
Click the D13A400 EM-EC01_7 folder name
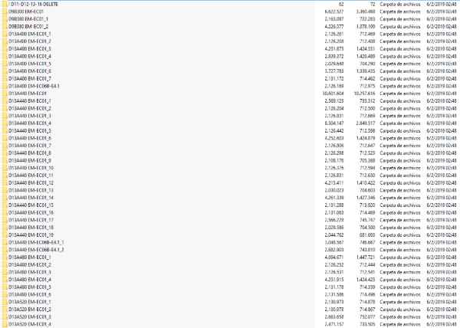point(30,78)
